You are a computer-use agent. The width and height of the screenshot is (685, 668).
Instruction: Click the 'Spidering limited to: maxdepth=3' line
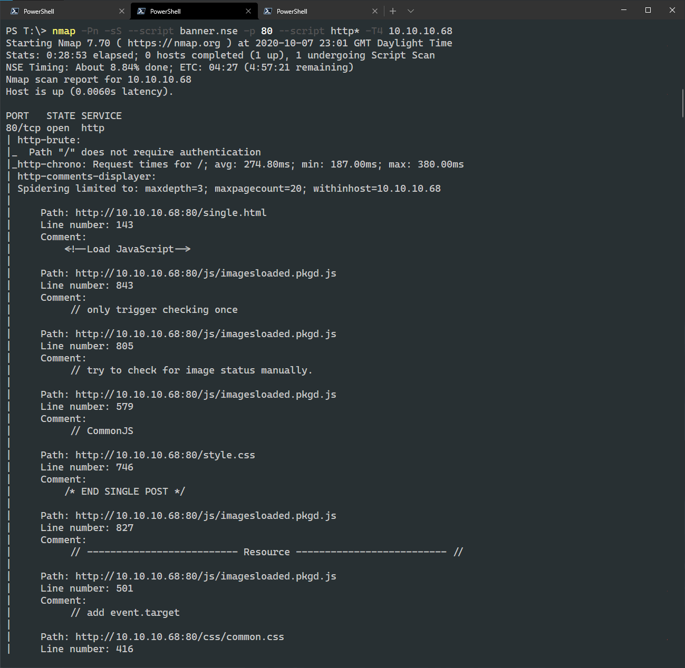229,189
